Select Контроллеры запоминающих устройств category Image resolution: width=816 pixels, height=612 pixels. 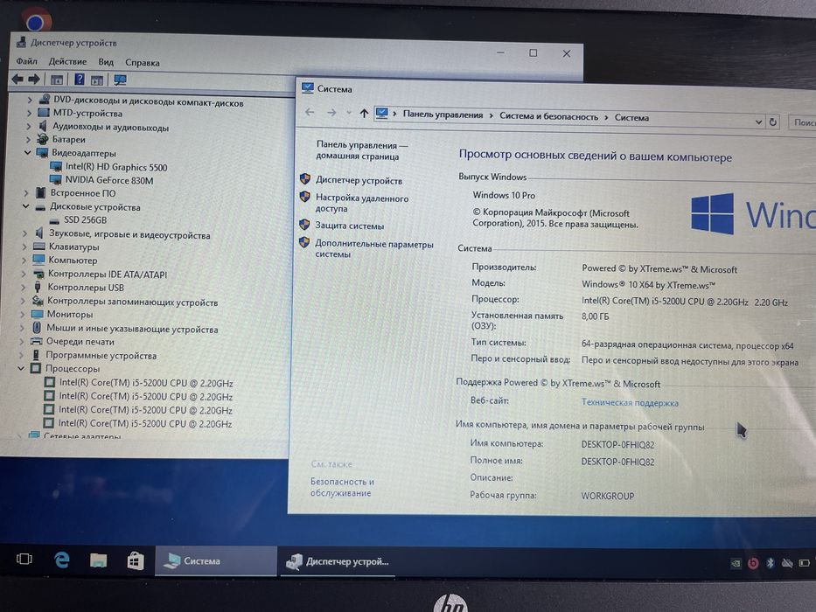[132, 302]
